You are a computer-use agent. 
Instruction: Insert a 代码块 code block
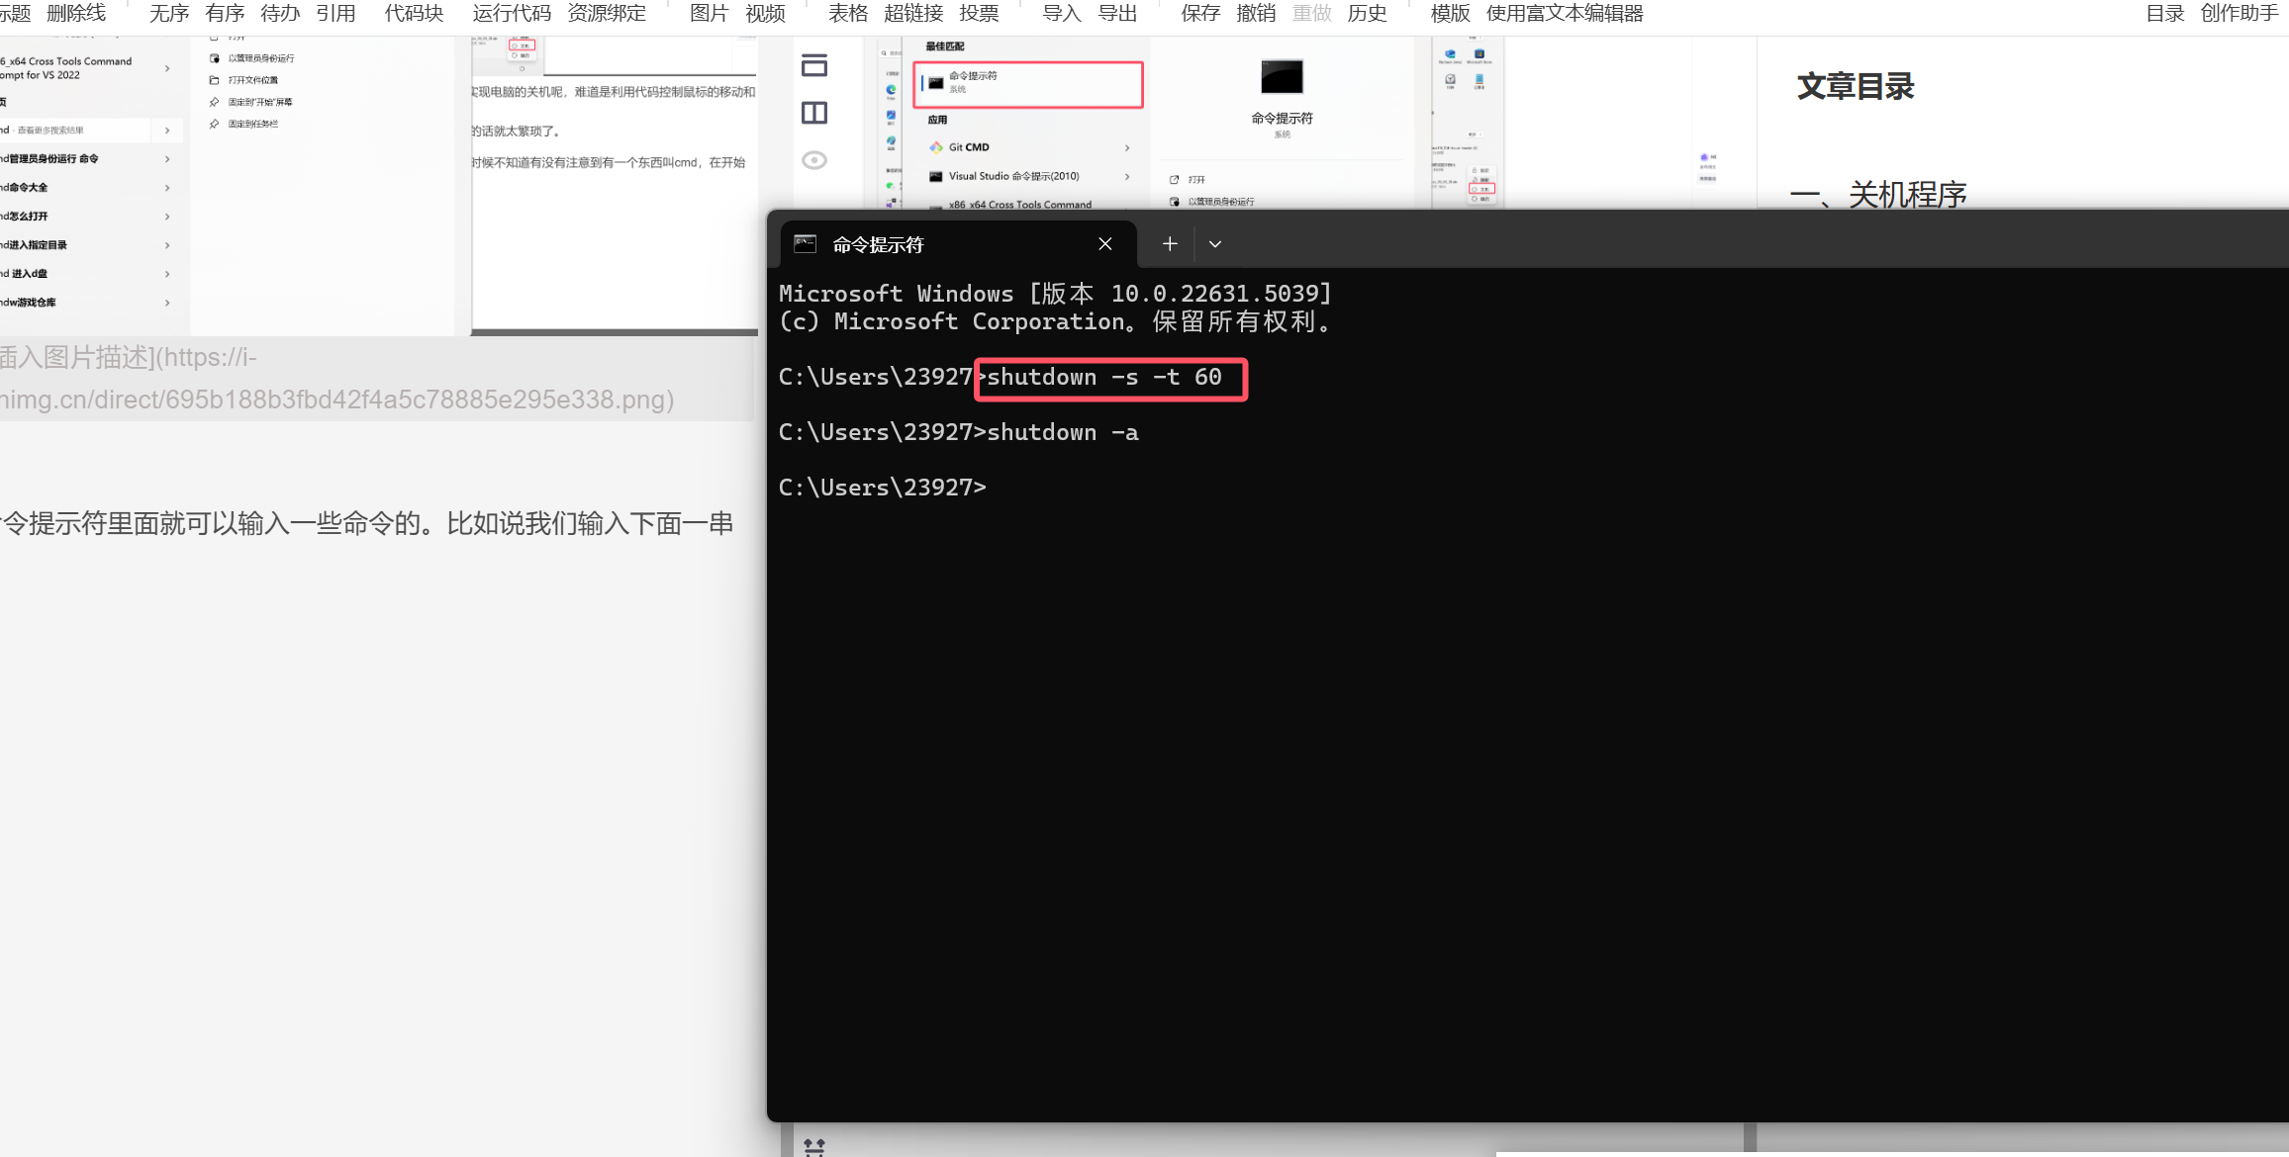click(414, 14)
